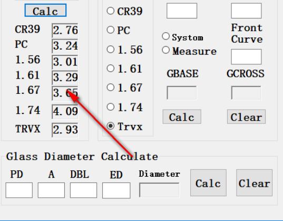Focus the PD input field
The height and width of the screenshot is (221, 283).
point(19,190)
